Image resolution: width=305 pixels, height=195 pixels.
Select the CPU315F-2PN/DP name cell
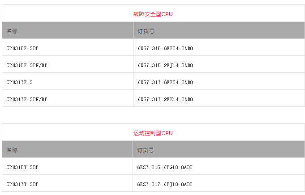pos(27,65)
